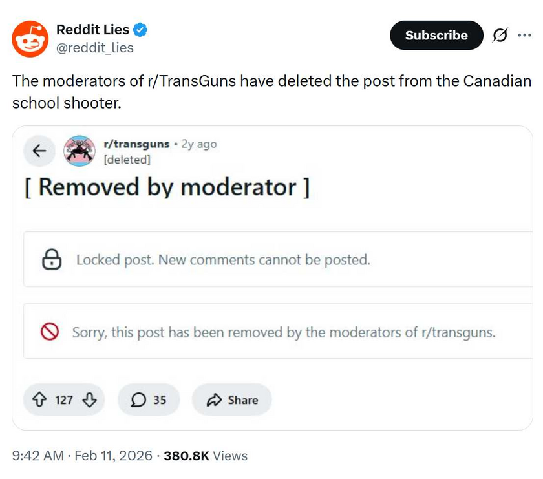Click the blue verified badge
543x479 pixels.
click(x=141, y=29)
